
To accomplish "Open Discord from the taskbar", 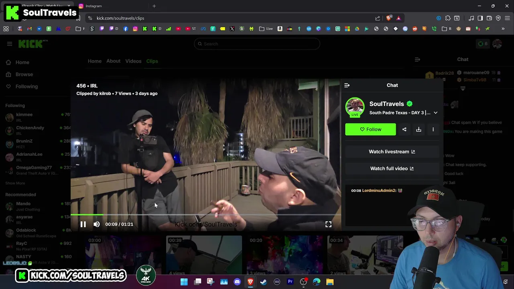I will [237, 282].
